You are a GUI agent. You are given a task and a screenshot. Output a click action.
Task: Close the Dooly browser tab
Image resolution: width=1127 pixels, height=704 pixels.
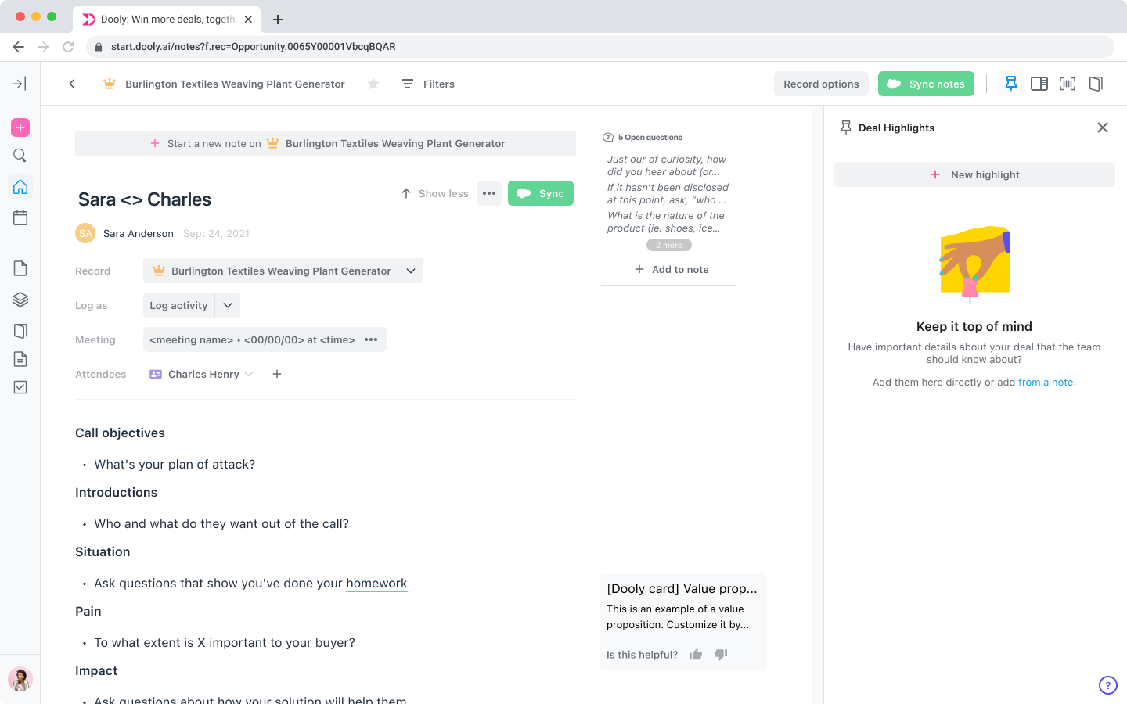(x=248, y=20)
